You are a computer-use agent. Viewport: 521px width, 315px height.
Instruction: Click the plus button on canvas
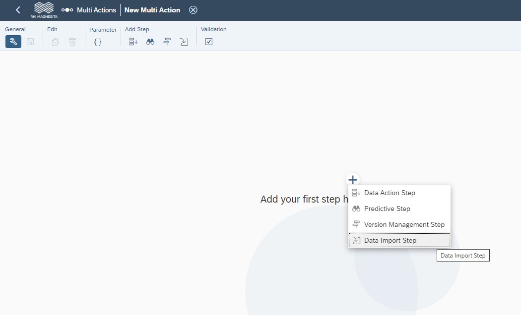(x=353, y=180)
